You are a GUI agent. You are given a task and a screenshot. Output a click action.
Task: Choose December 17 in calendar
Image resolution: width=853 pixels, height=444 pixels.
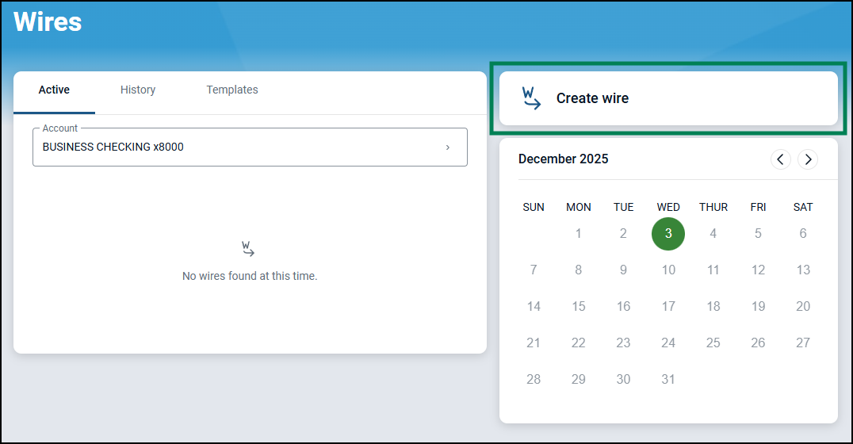click(x=668, y=307)
